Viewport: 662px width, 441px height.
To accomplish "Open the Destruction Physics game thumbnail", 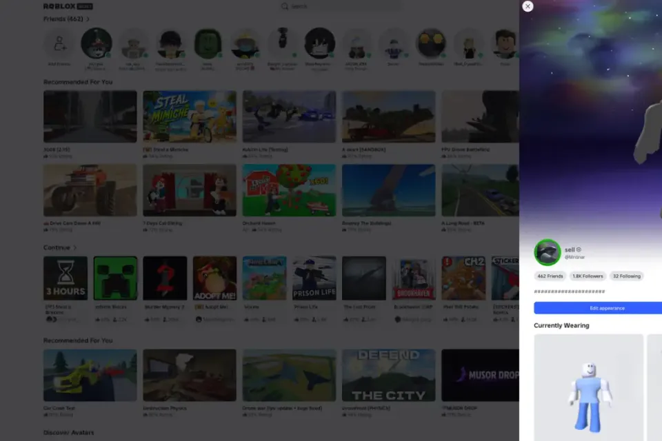I will point(190,375).
